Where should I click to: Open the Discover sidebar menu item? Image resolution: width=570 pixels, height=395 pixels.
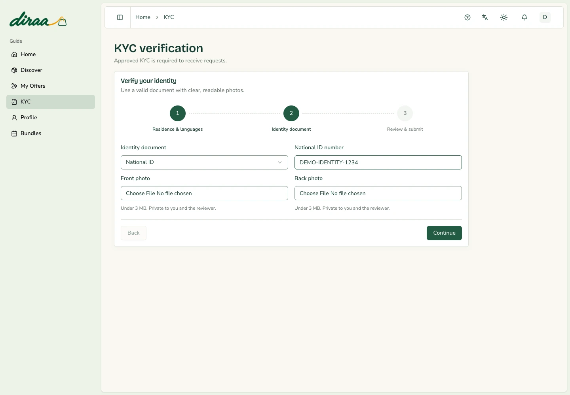51,70
